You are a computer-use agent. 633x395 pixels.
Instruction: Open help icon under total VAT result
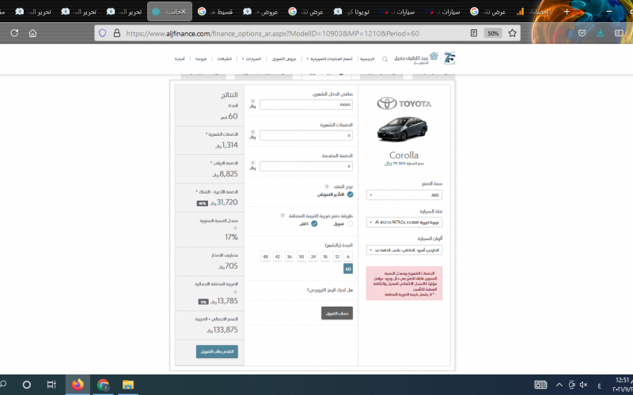pos(235,292)
